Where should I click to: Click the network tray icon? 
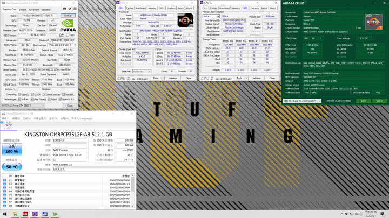point(352,214)
